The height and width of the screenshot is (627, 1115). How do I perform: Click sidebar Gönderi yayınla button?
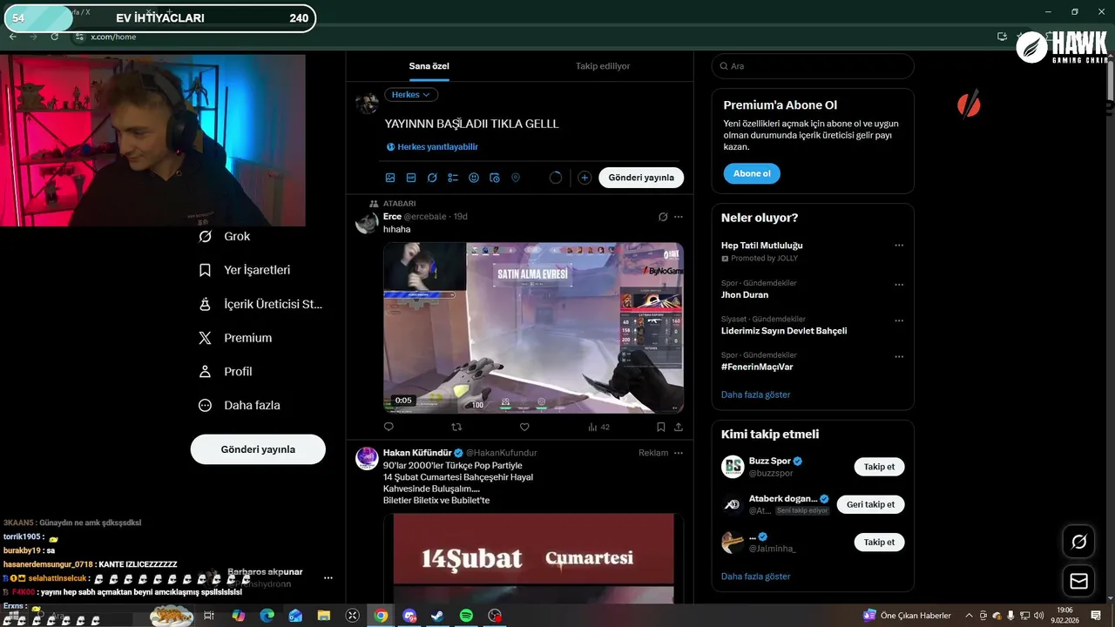(258, 449)
